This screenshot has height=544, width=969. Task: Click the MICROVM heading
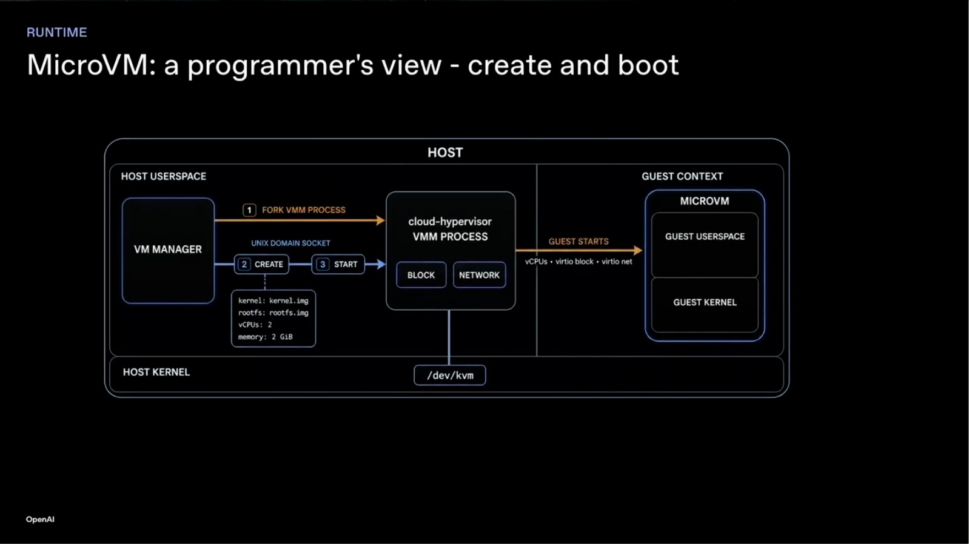coord(705,201)
